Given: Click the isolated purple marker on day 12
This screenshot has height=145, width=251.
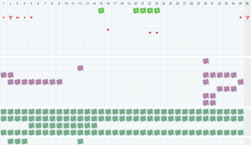Looking at the screenshot, I should click(80, 68).
